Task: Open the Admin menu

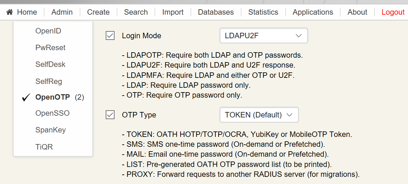Action: [x=62, y=12]
